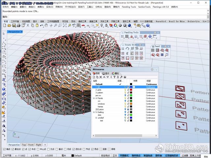Image resolution: width=211 pixels, height=158 pixels.
Task: Select the Box solid tool in left sidebar
Action: tap(4, 89)
